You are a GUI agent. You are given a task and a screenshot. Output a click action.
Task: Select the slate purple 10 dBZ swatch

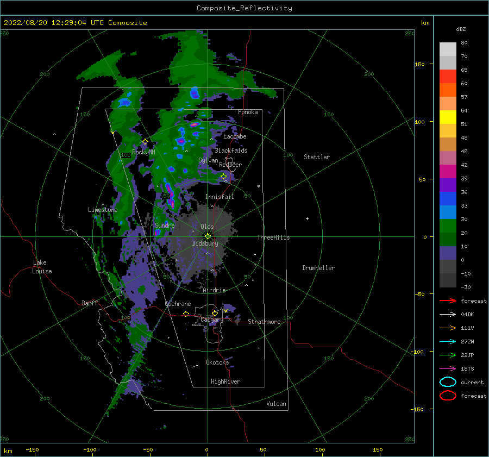pyautogui.click(x=448, y=253)
